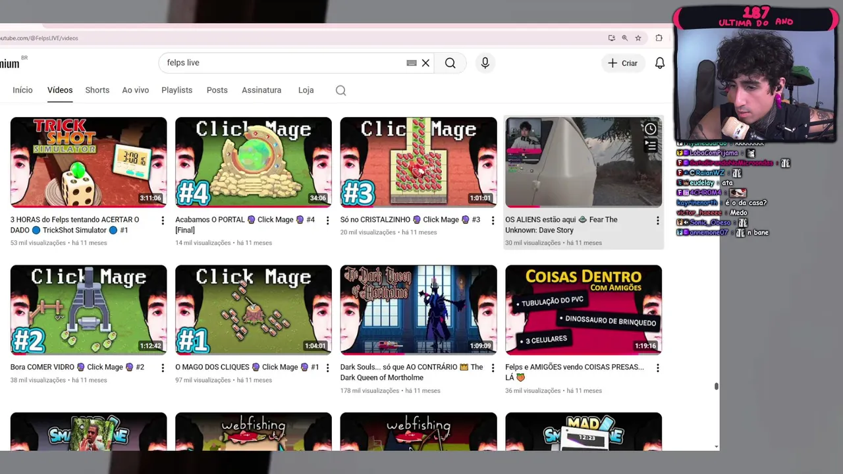Open options menu for Fear The Unknown video
The image size is (843, 474).
pos(657,221)
